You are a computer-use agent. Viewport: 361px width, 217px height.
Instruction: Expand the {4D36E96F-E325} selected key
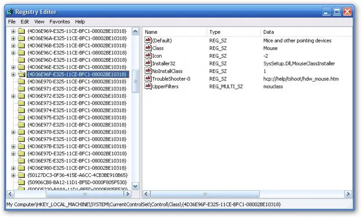(x=13, y=74)
